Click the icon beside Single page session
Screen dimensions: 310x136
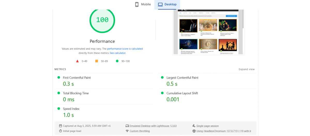click(194, 126)
